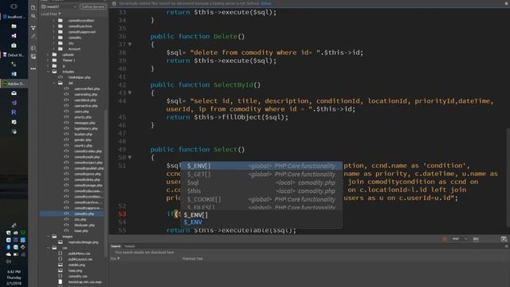Select publicLayout.css in the css folder

[80, 259]
